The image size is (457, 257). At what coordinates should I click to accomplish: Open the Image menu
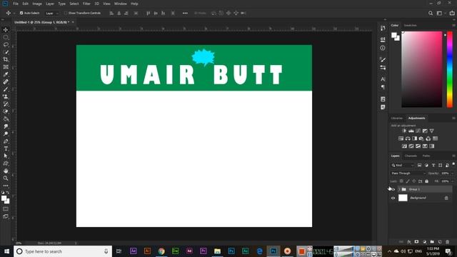tap(37, 4)
